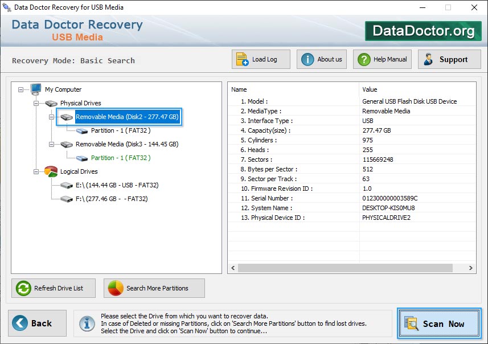This screenshot has height=344, width=488.
Task: Click the Help Manual question mark icon
Action: 364,59
